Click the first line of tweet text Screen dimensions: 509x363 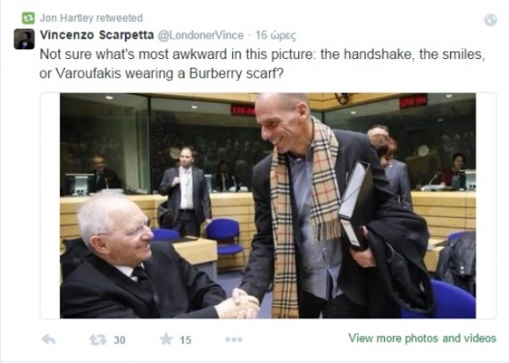pos(263,55)
